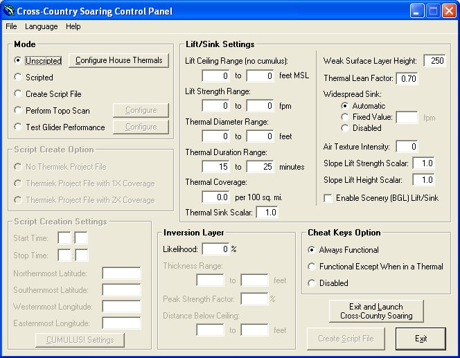This screenshot has width=460, height=358.
Task: Click Lift Strength Range minimum field
Action: click(x=216, y=105)
